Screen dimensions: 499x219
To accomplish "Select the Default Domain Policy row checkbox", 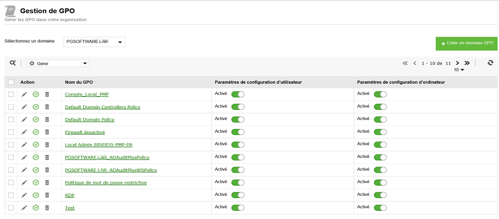I will [11, 120].
